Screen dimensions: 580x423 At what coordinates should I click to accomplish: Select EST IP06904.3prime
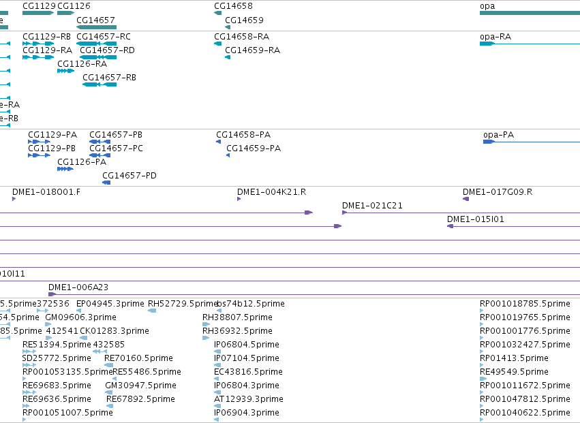[x=247, y=413]
